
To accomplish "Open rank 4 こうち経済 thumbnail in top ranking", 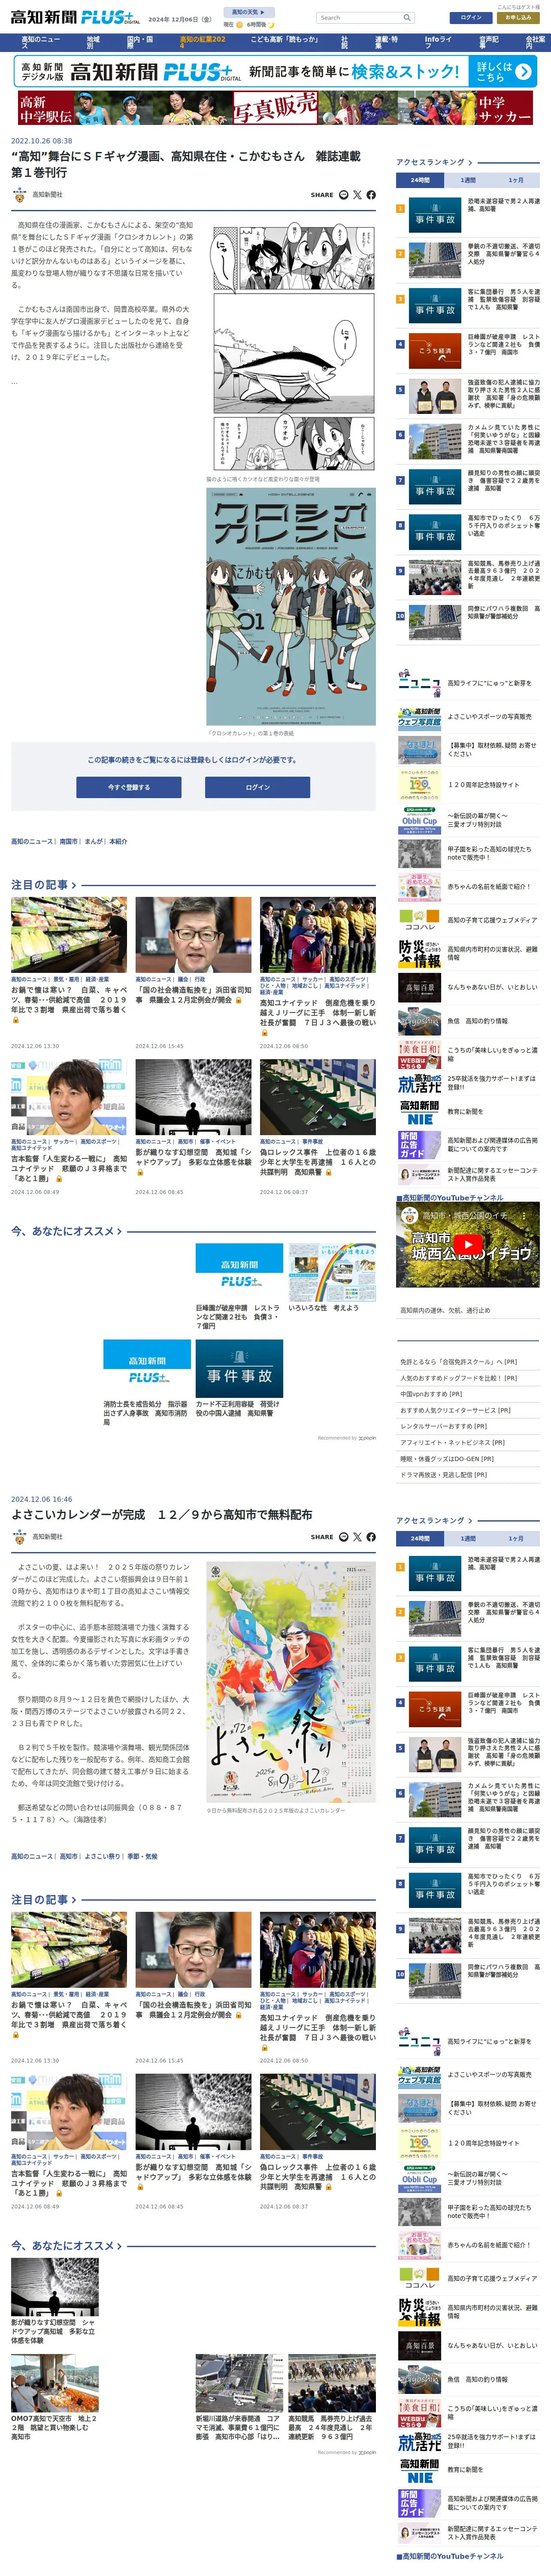I will 435,351.
